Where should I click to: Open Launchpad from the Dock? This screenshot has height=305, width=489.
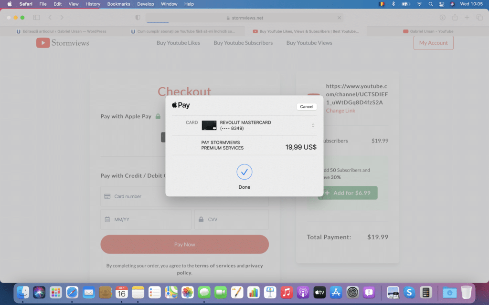[56, 293]
